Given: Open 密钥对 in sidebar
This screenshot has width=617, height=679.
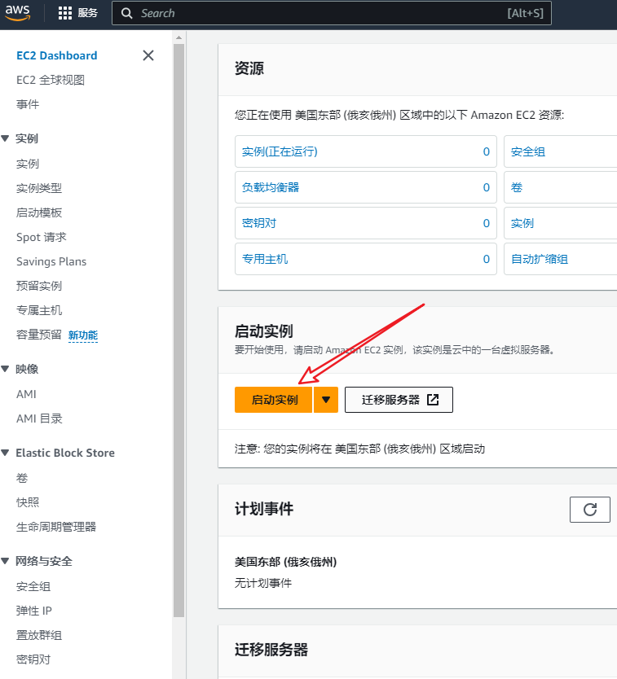Looking at the screenshot, I should (x=33, y=659).
